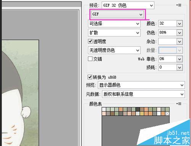Viewport: 191px width, 146px height.
Task: Click the cartoon preview image
Action: (20, 93)
